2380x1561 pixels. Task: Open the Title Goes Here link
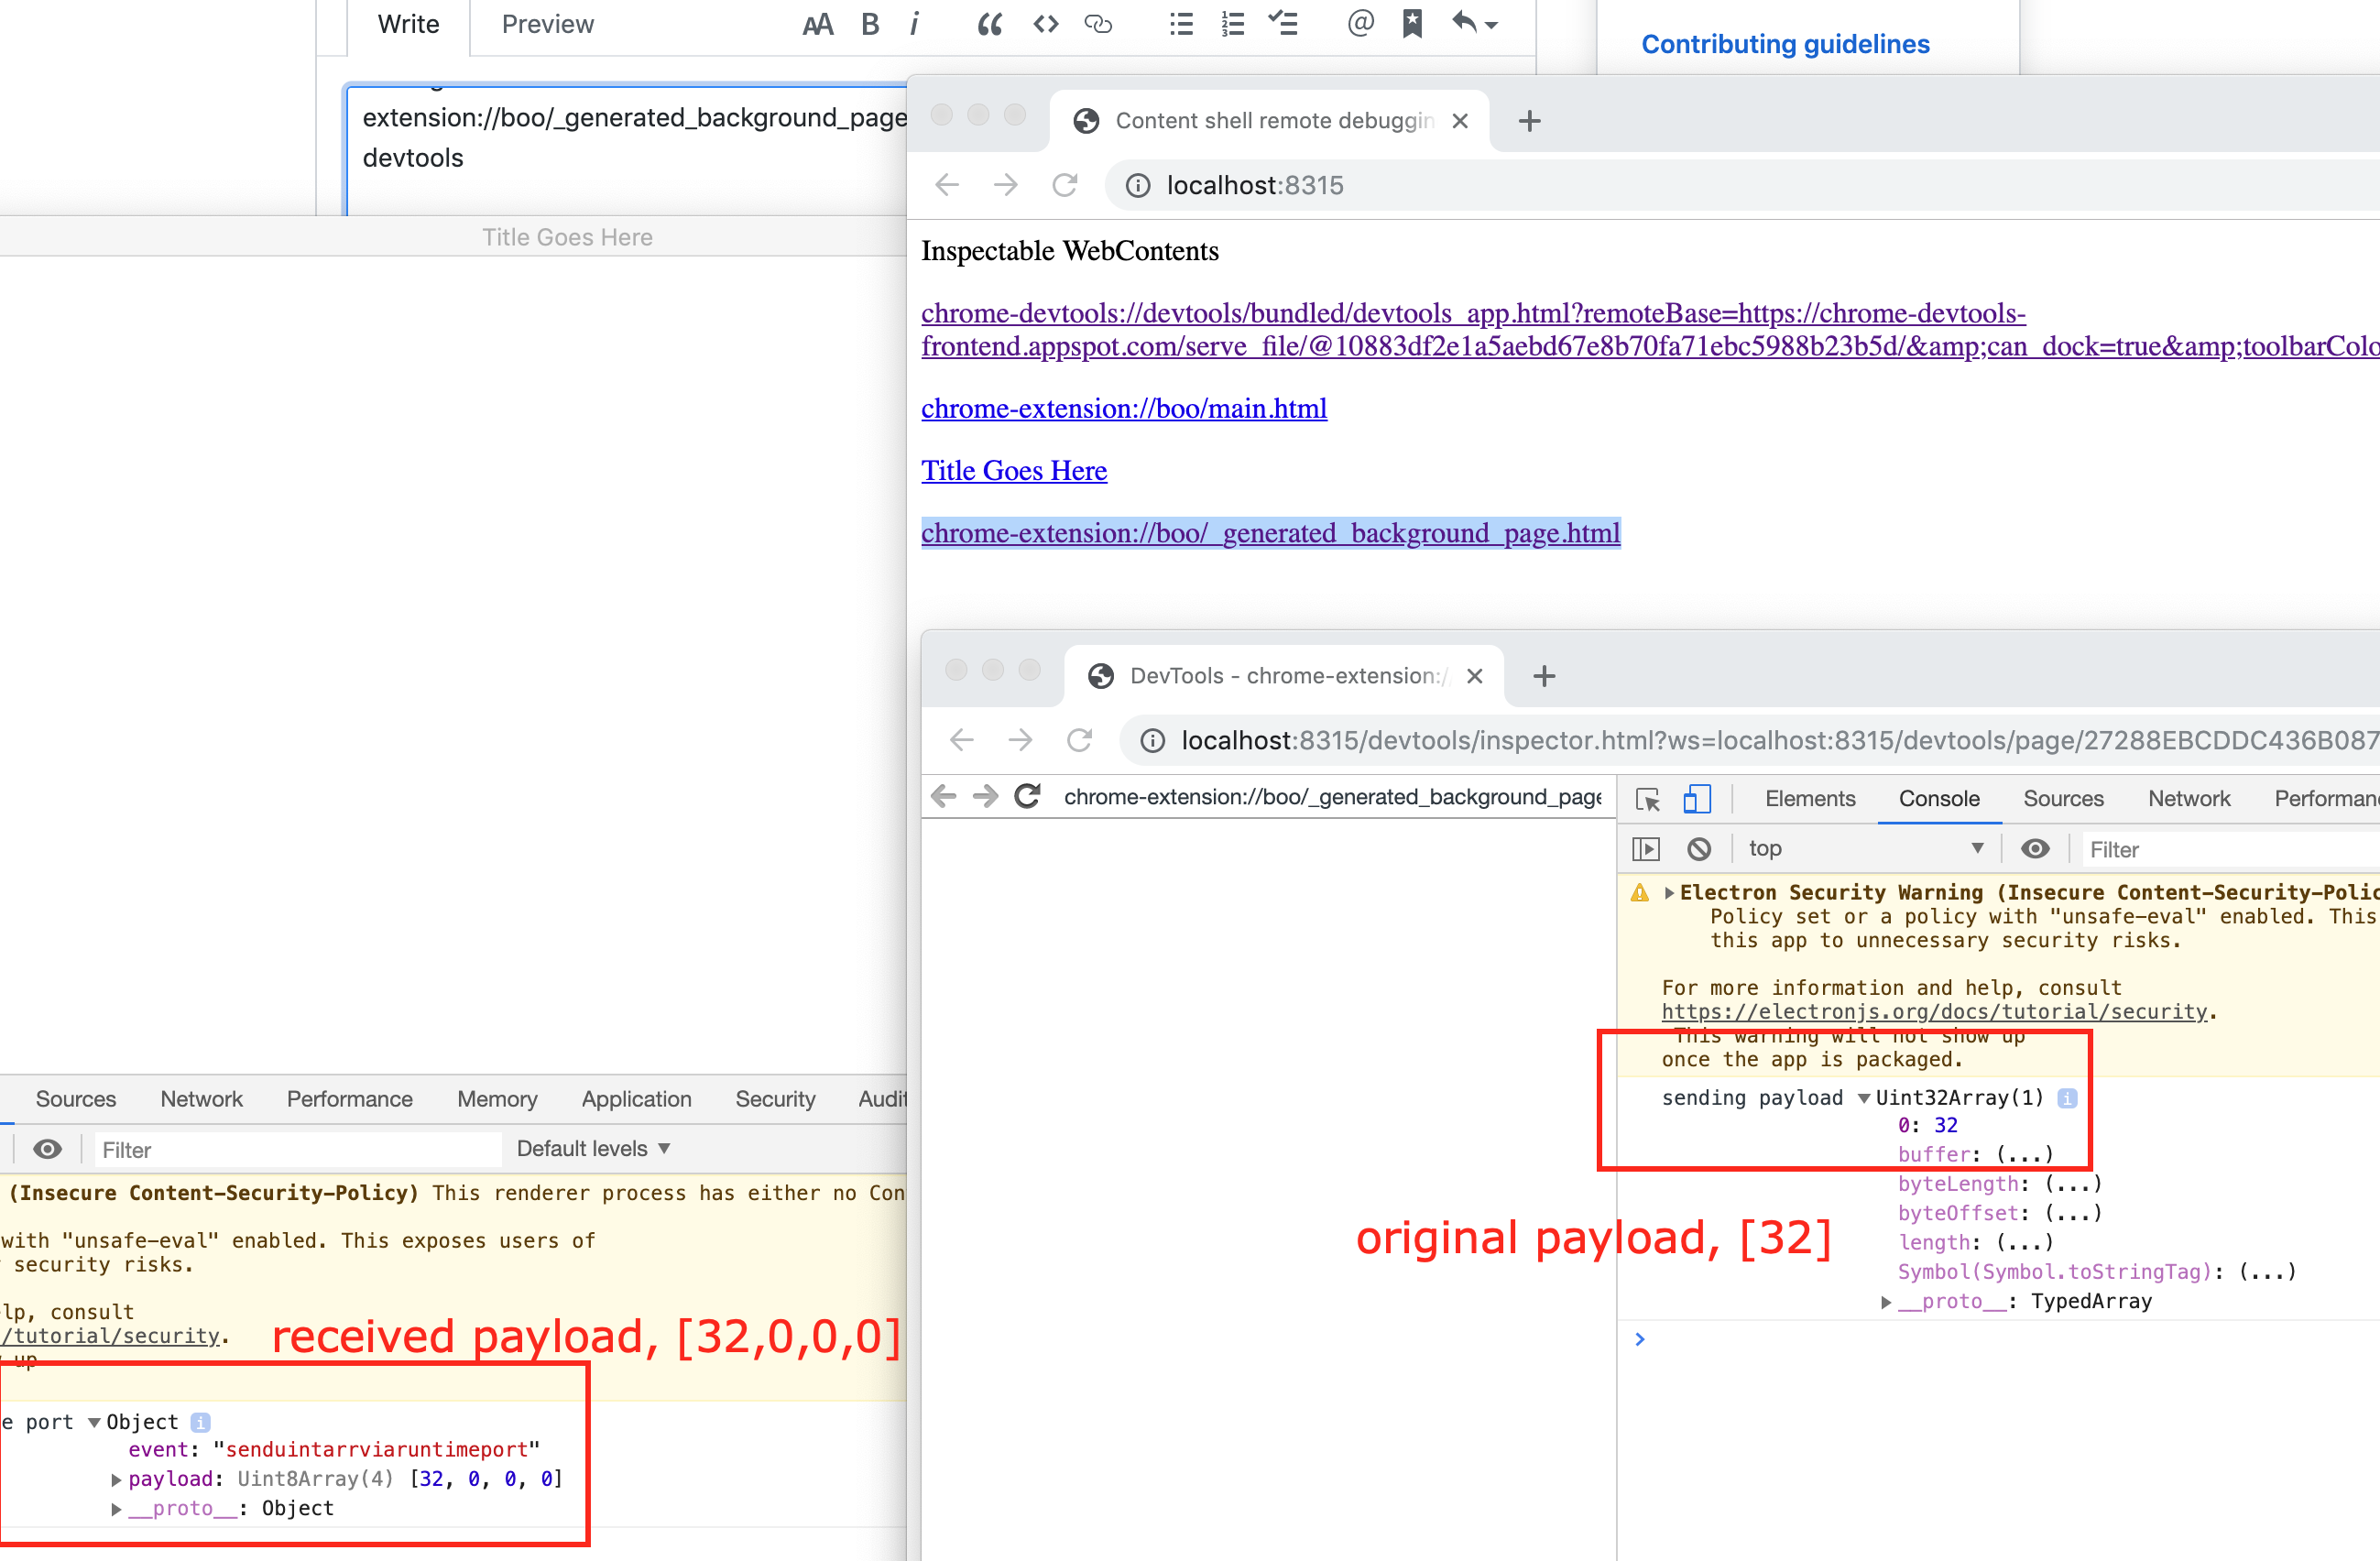point(1014,470)
